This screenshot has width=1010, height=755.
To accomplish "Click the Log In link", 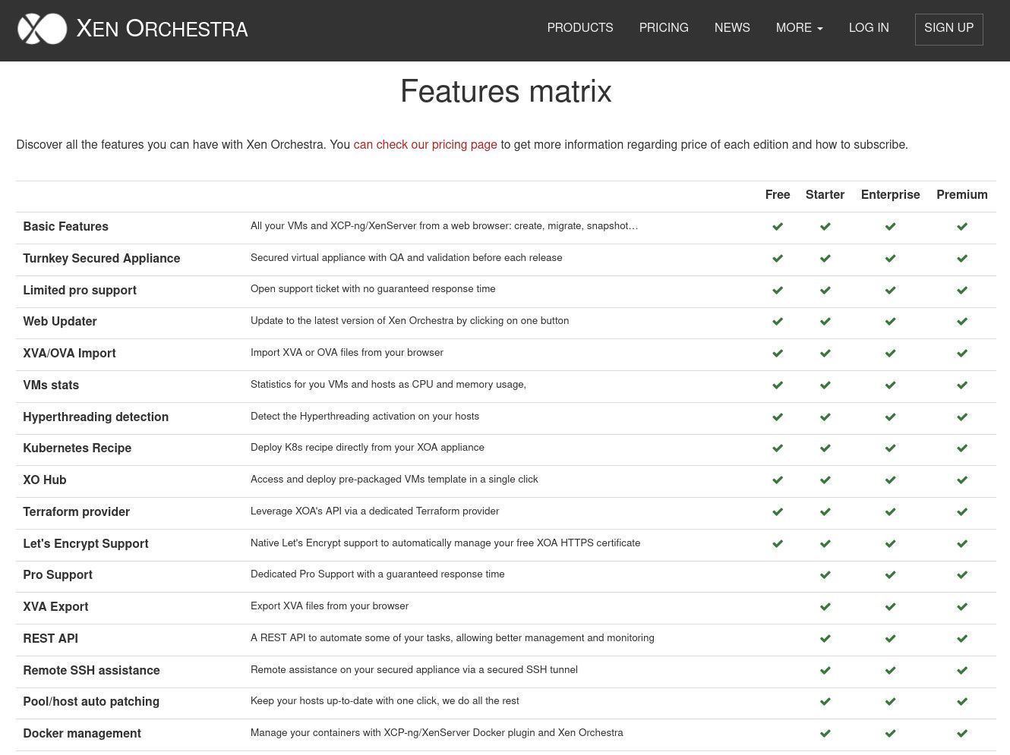I will (869, 28).
